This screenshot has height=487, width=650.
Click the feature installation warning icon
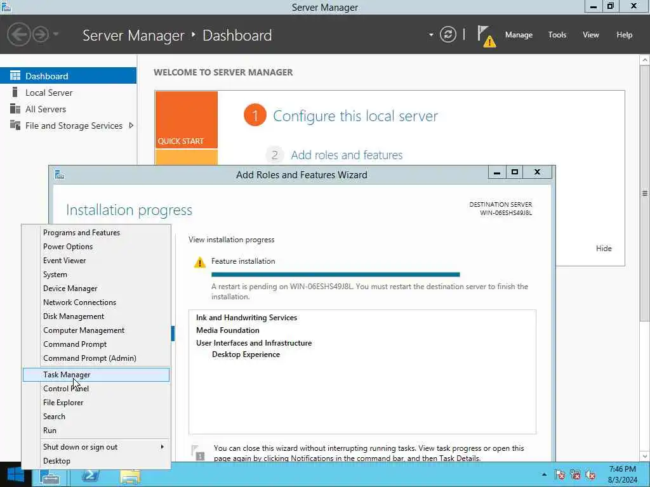(x=199, y=262)
